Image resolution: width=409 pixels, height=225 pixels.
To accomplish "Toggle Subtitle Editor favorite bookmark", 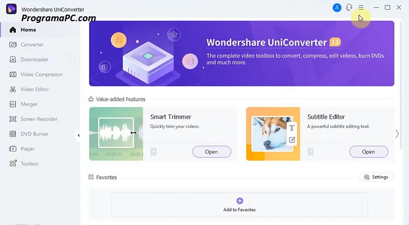I will pos(310,152).
